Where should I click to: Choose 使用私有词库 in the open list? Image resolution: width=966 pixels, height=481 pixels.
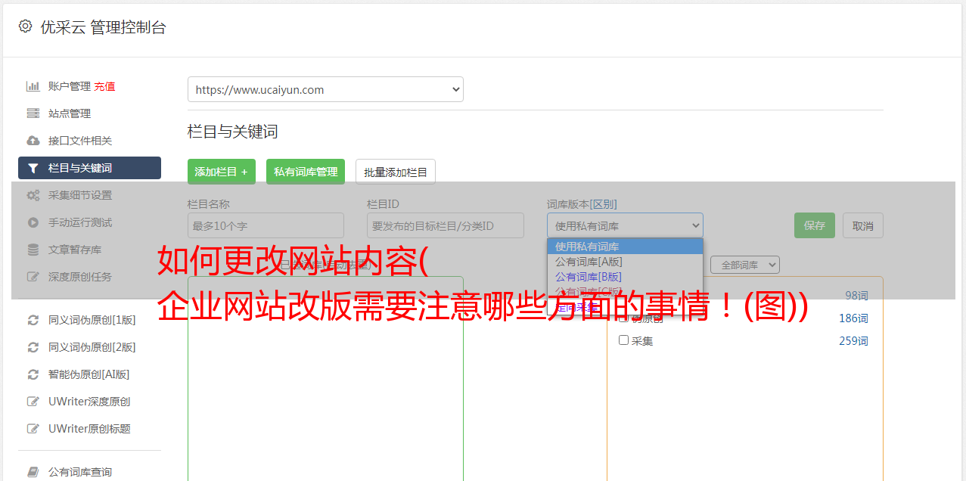pos(625,247)
